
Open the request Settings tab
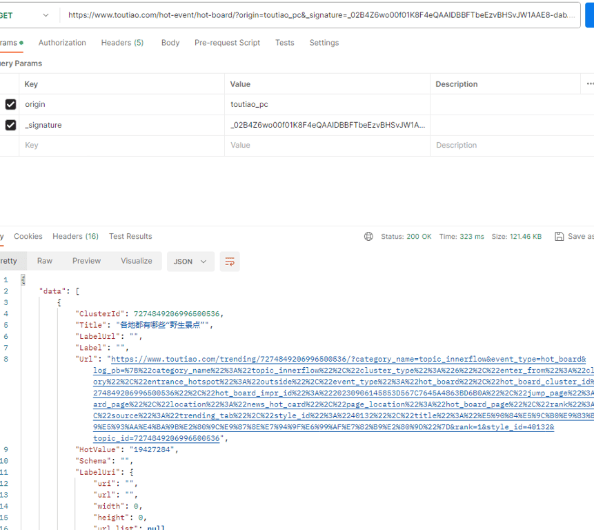pyautogui.click(x=324, y=43)
